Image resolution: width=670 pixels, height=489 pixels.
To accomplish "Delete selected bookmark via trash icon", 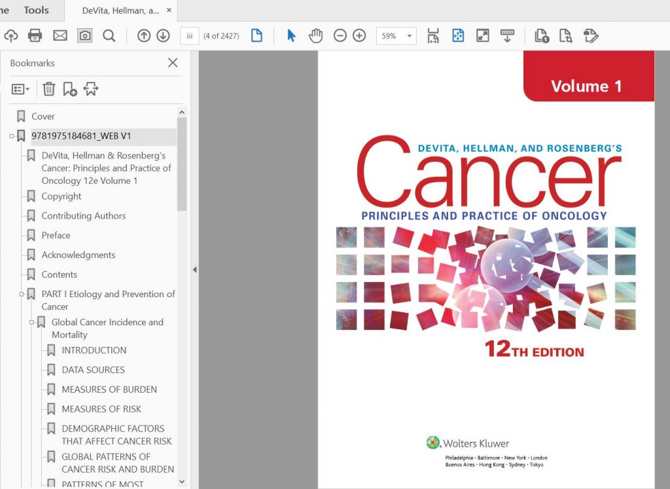I will pos(48,89).
